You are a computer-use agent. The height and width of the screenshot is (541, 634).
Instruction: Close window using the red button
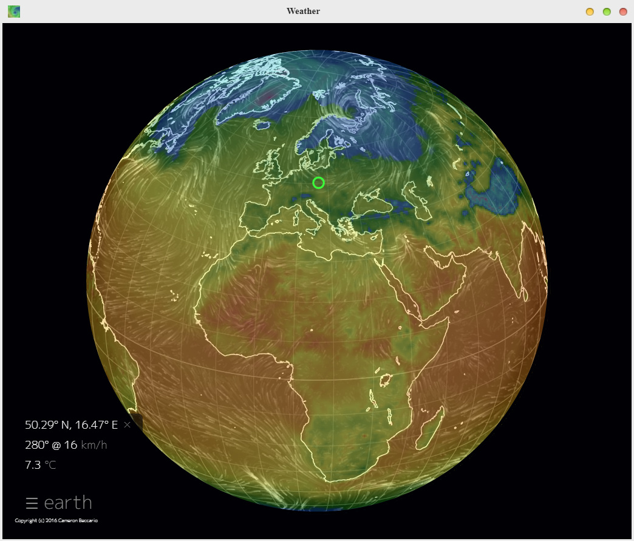[x=623, y=12]
